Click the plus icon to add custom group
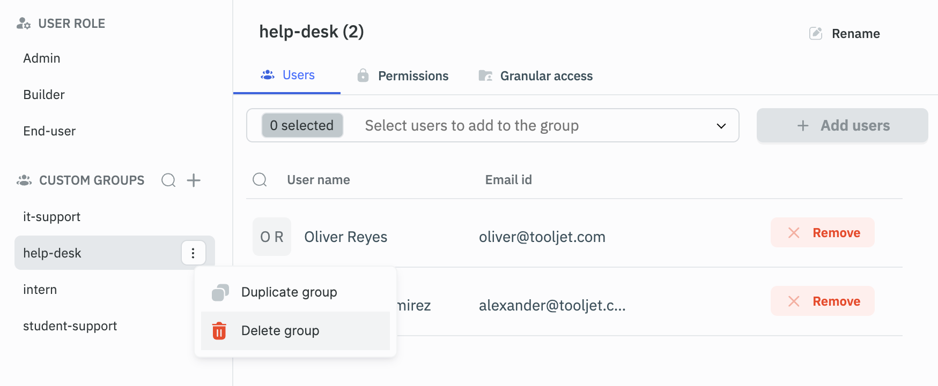 (194, 180)
